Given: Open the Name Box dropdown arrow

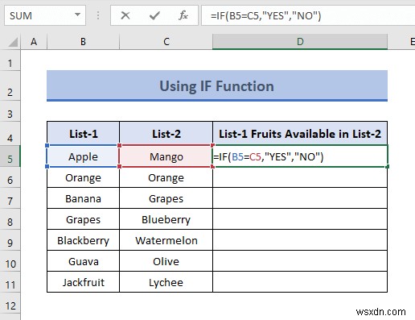Looking at the screenshot, I should [77, 15].
